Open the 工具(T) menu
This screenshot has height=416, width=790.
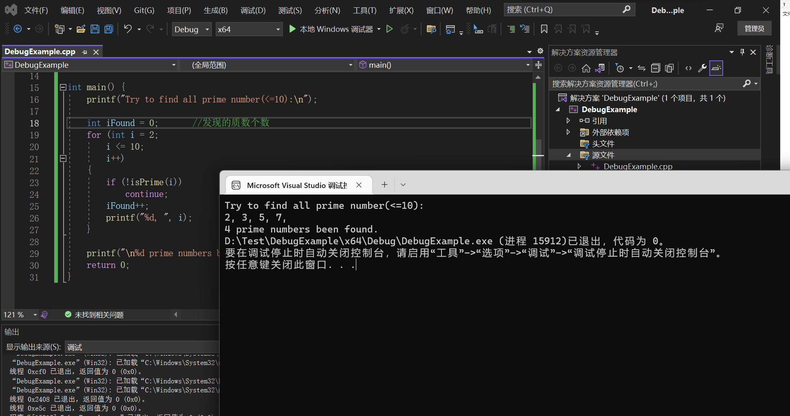[x=365, y=10]
